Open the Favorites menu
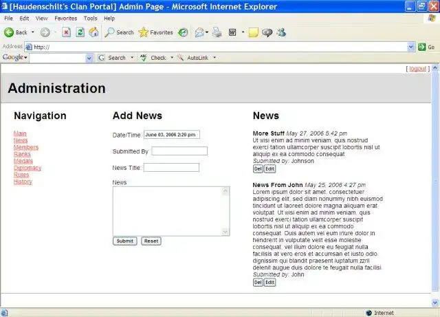 pos(66,19)
